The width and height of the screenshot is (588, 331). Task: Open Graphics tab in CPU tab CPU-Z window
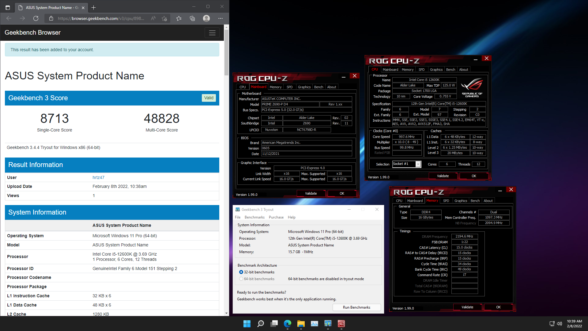click(x=436, y=70)
